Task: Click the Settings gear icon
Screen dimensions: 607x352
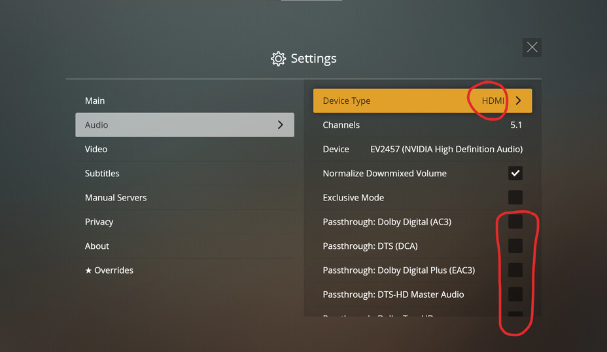Action: click(x=278, y=59)
